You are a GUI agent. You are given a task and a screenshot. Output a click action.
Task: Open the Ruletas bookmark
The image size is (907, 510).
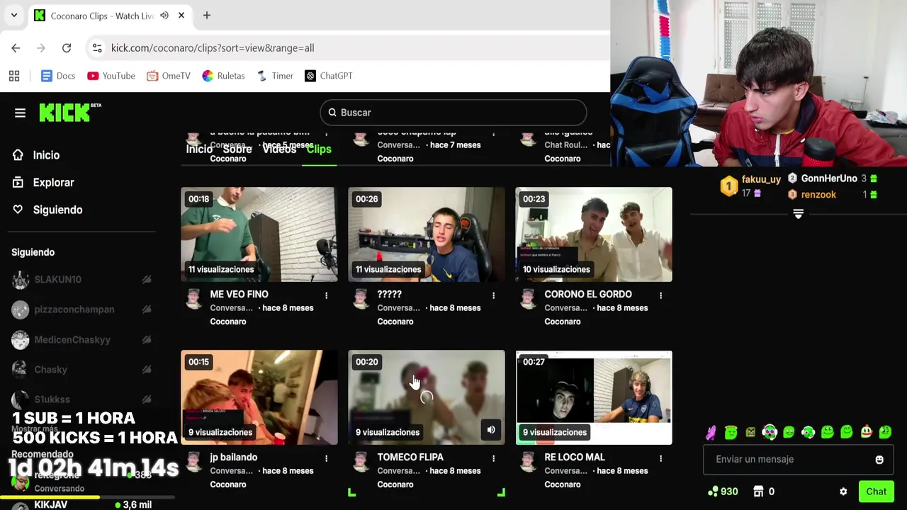(223, 76)
